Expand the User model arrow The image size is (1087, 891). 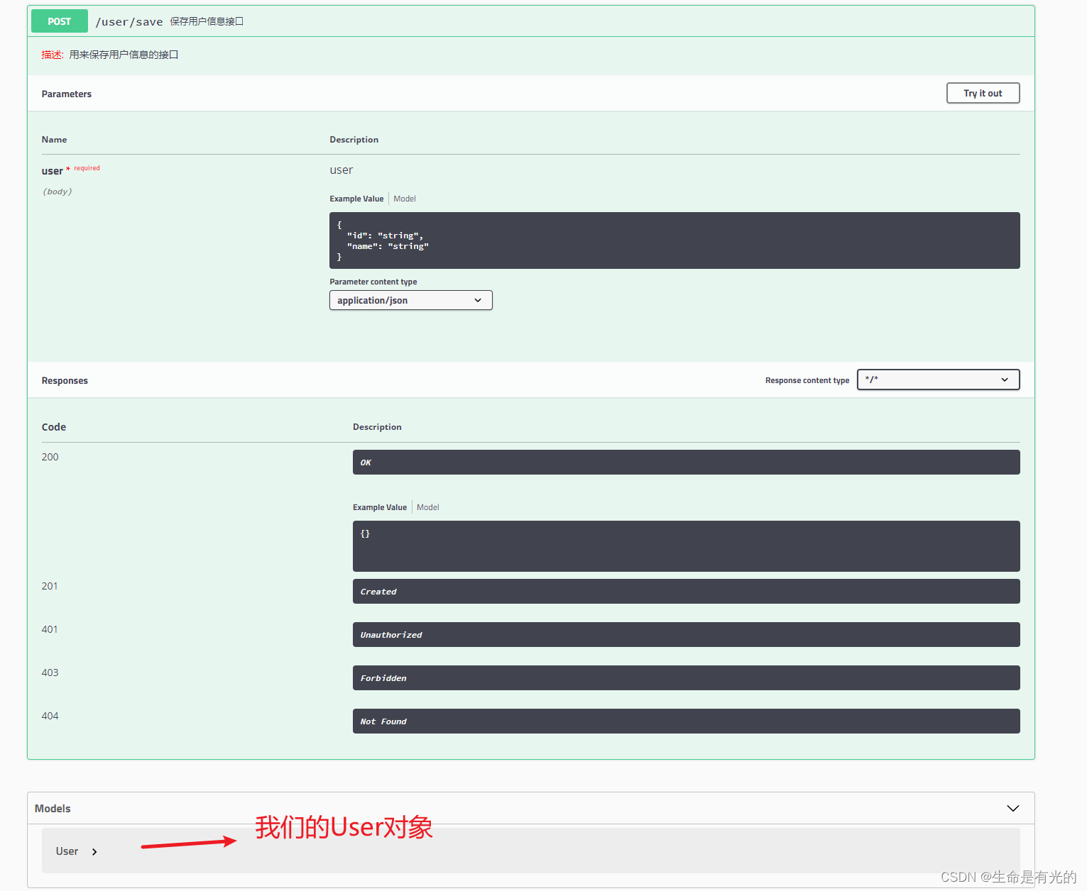[94, 851]
